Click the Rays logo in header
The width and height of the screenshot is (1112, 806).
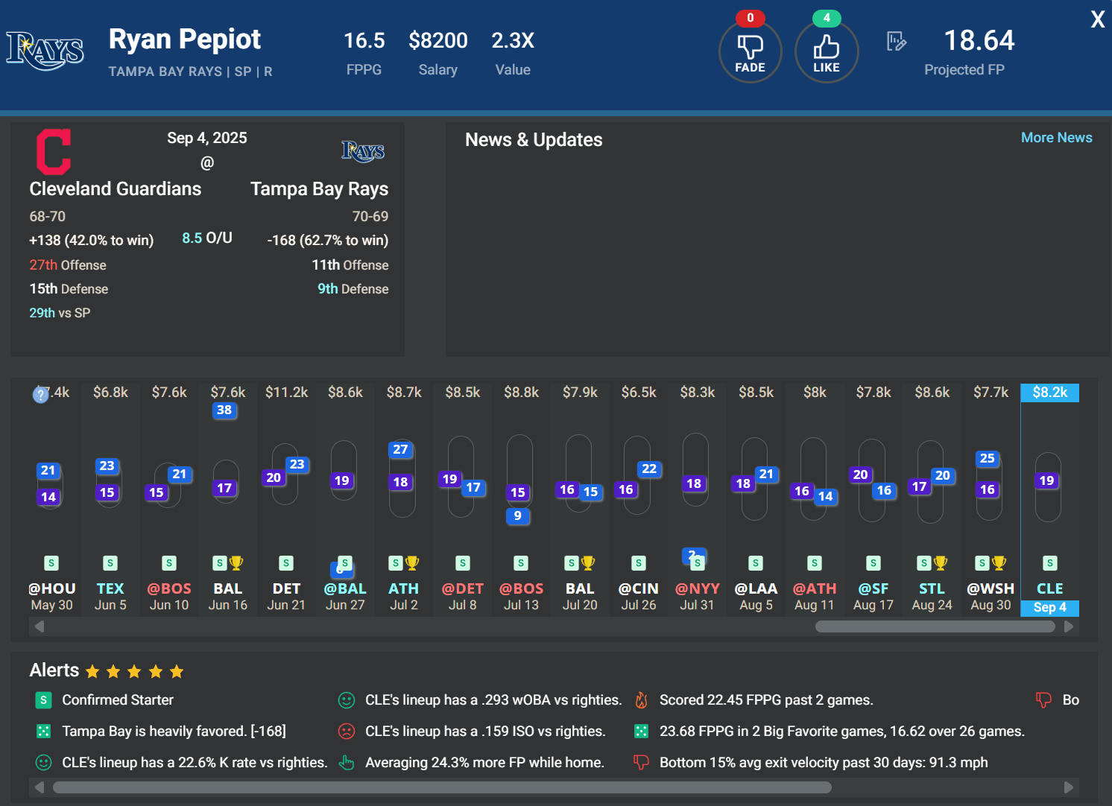point(45,51)
